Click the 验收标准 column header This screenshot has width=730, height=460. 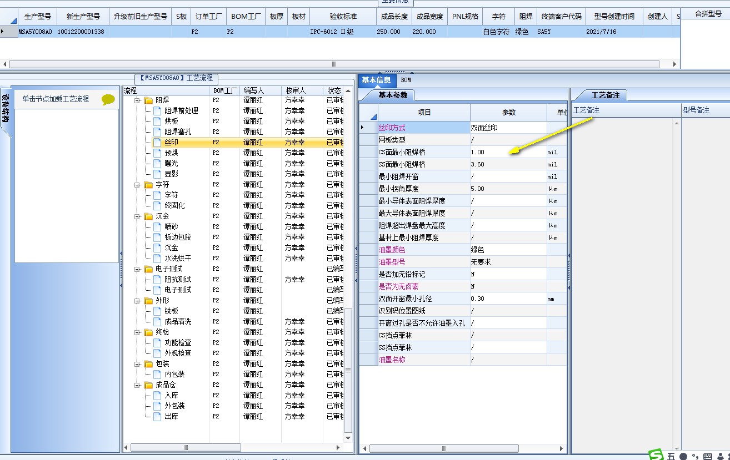[343, 17]
